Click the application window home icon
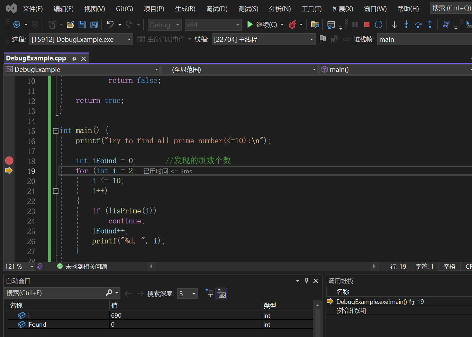Screen dimensions: 472x337 pyautogui.click(x=331, y=25)
